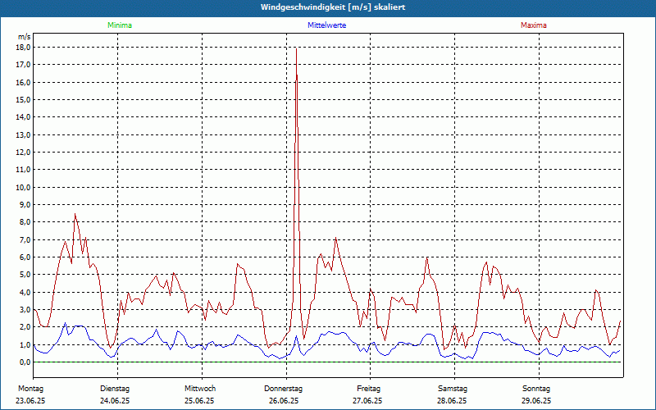Screen dimensions: 656x410
Task: Click the date 27.06.25
Action: click(367, 401)
